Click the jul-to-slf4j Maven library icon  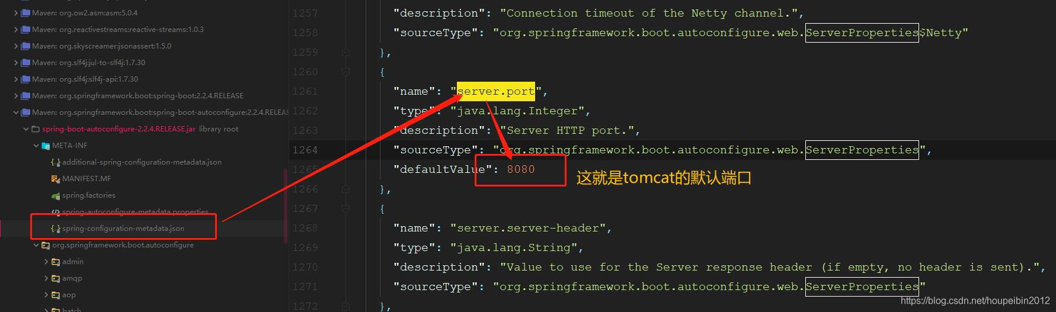pos(25,62)
